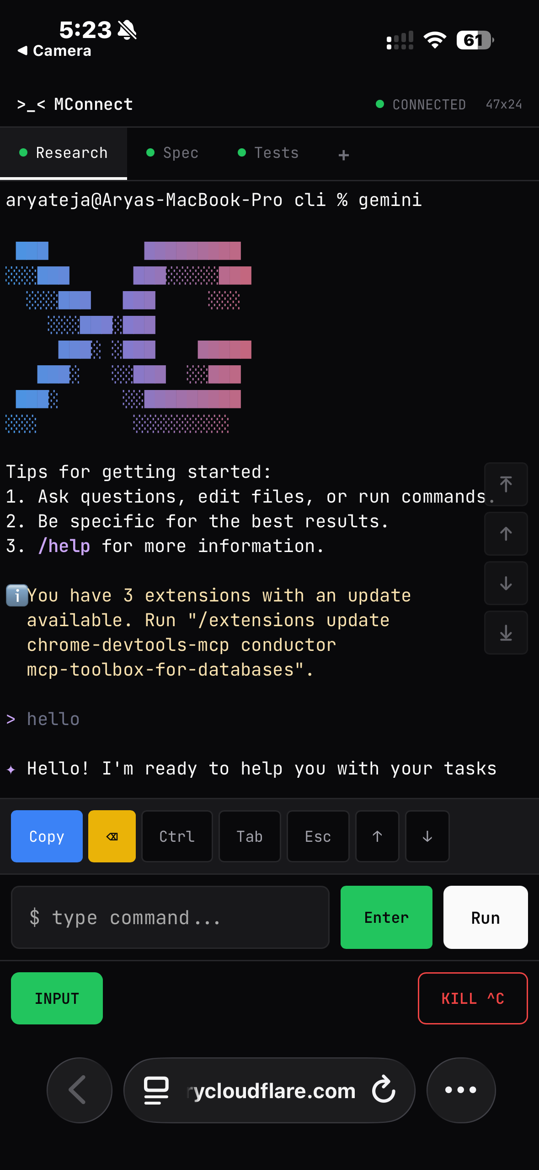539x1170 pixels.
Task: Tap the yellow backspace key
Action: point(112,836)
